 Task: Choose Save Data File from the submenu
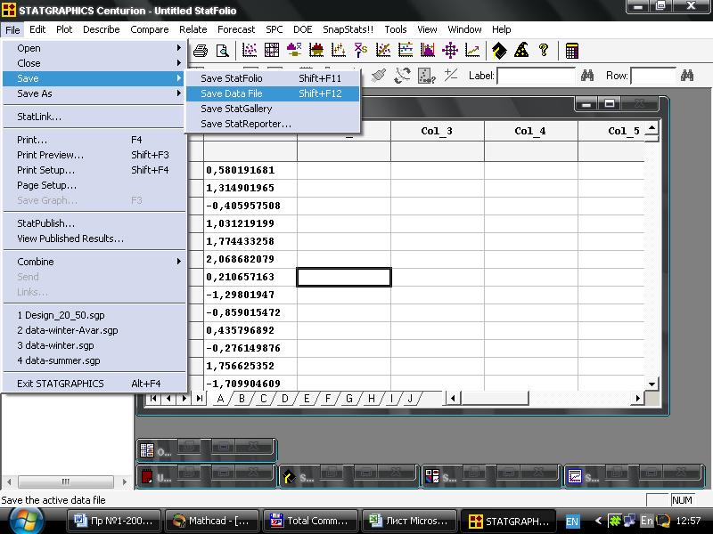coord(273,93)
